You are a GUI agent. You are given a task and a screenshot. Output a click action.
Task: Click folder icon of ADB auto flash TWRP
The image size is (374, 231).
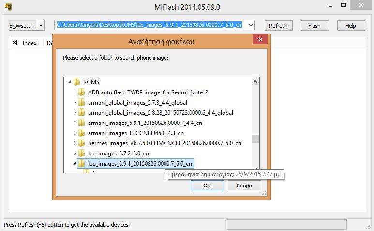click(x=82, y=92)
